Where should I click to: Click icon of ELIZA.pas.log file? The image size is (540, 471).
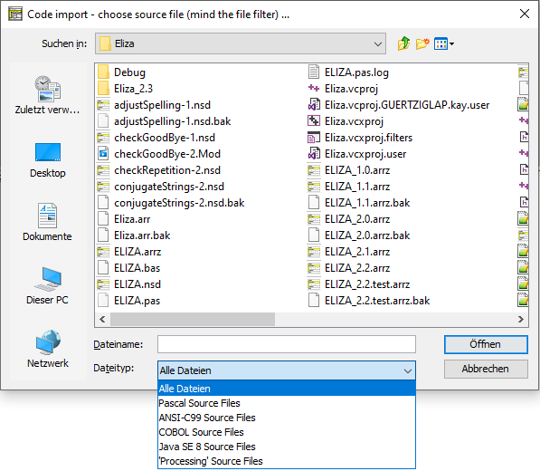click(314, 72)
